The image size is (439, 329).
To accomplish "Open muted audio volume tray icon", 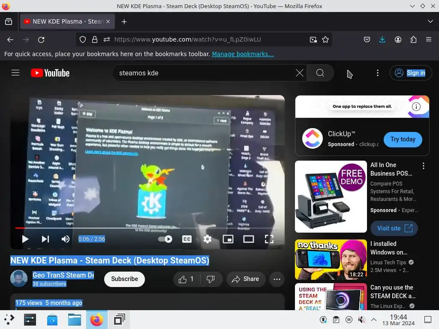I will tap(361, 320).
